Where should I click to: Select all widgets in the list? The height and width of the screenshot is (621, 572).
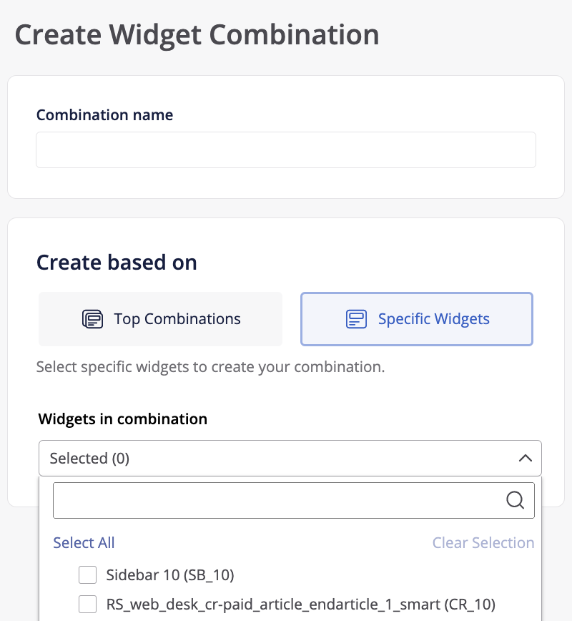point(84,542)
